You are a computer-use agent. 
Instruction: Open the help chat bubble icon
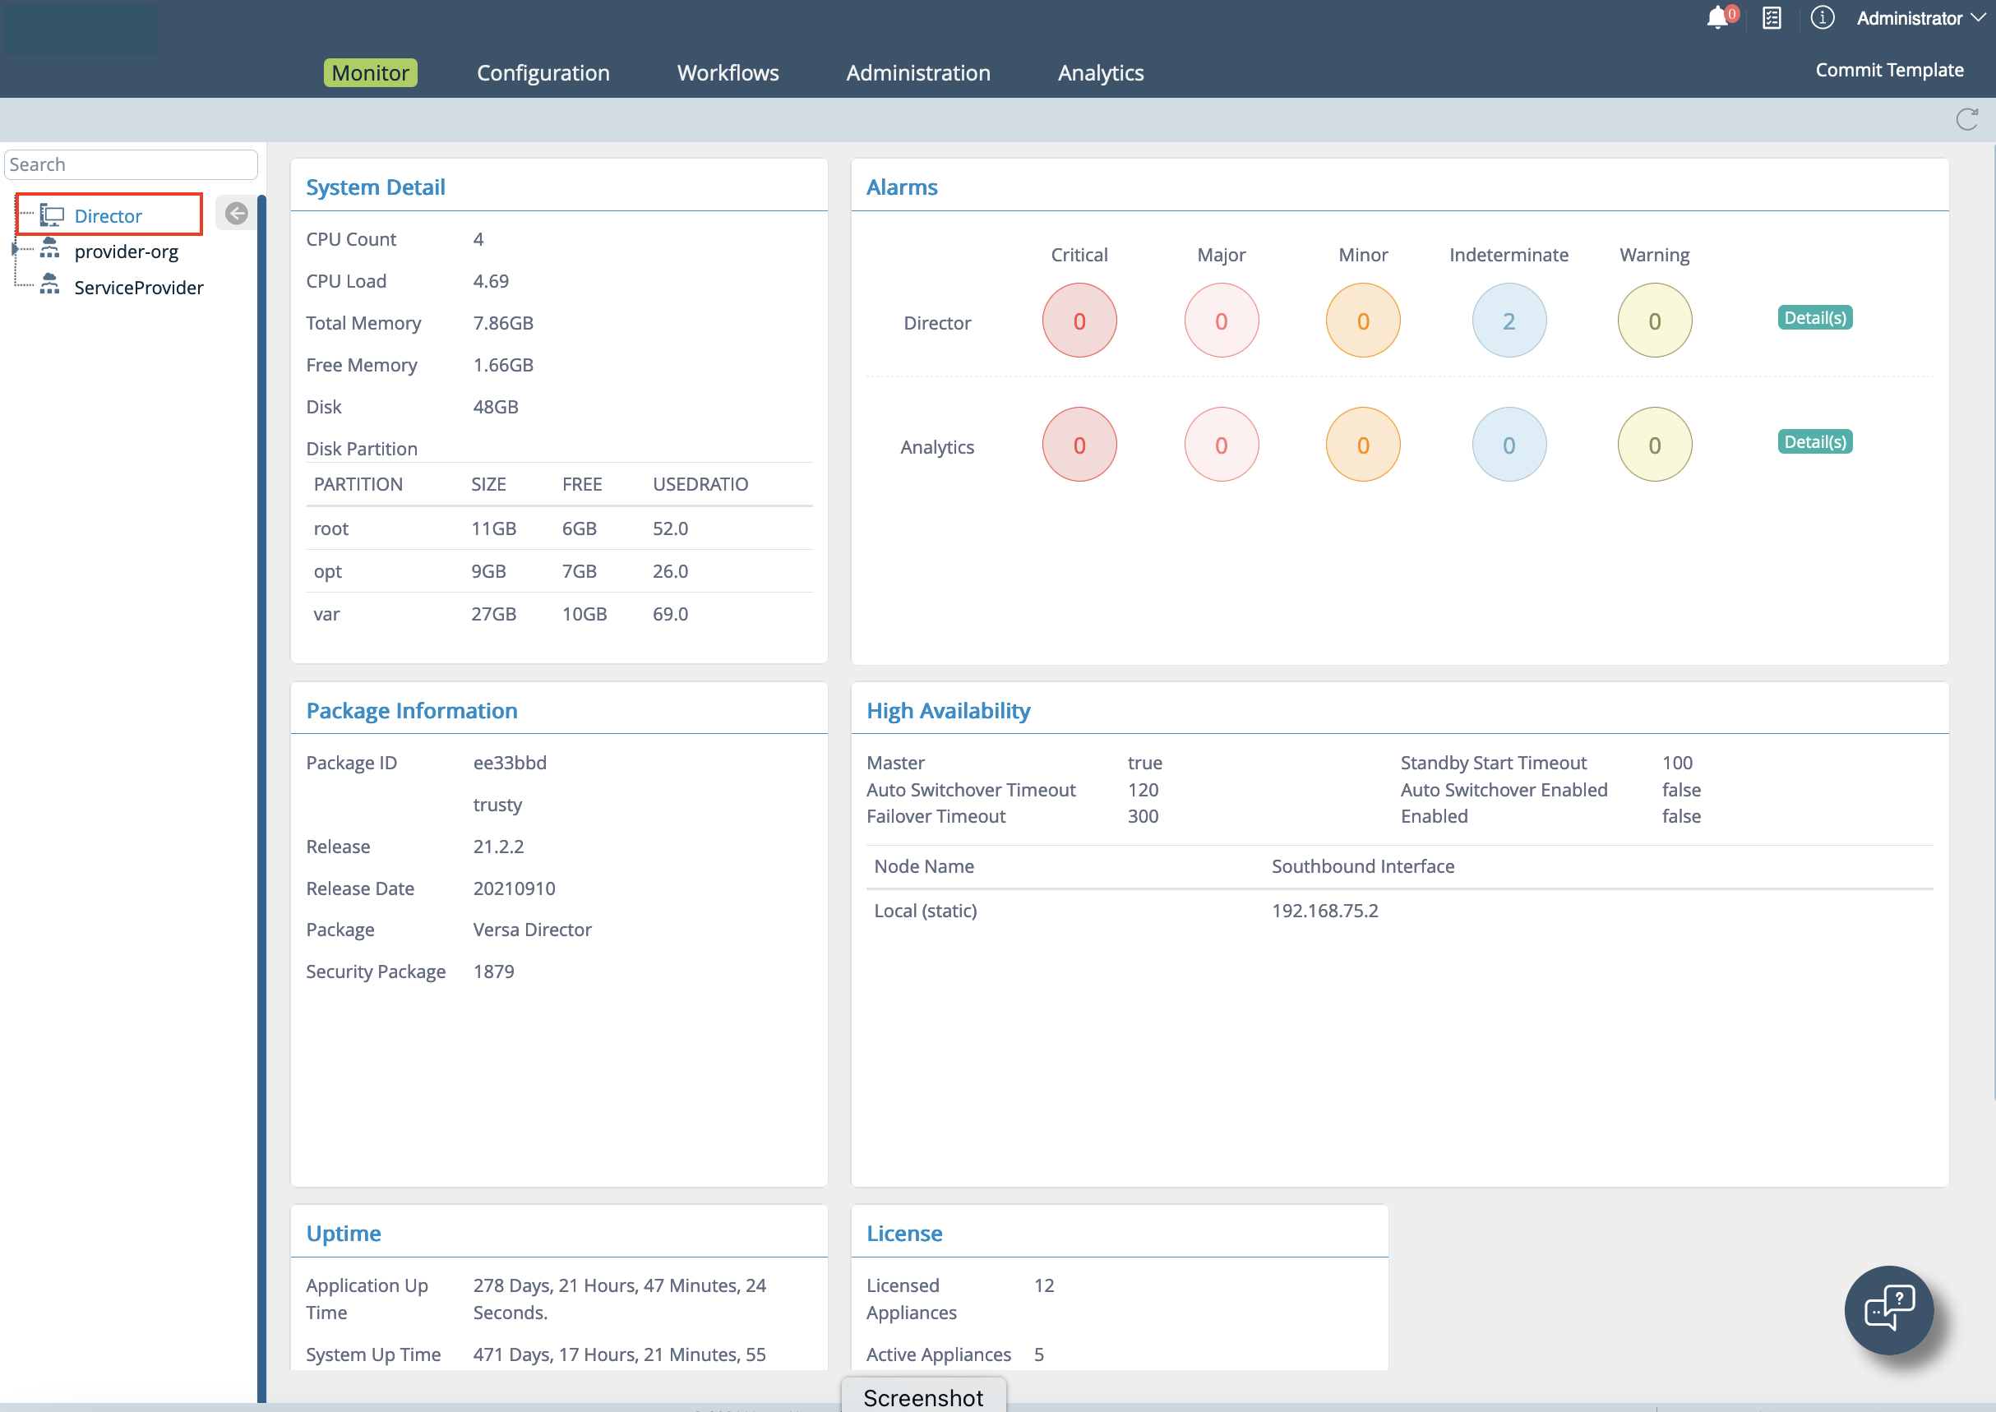[1889, 1309]
